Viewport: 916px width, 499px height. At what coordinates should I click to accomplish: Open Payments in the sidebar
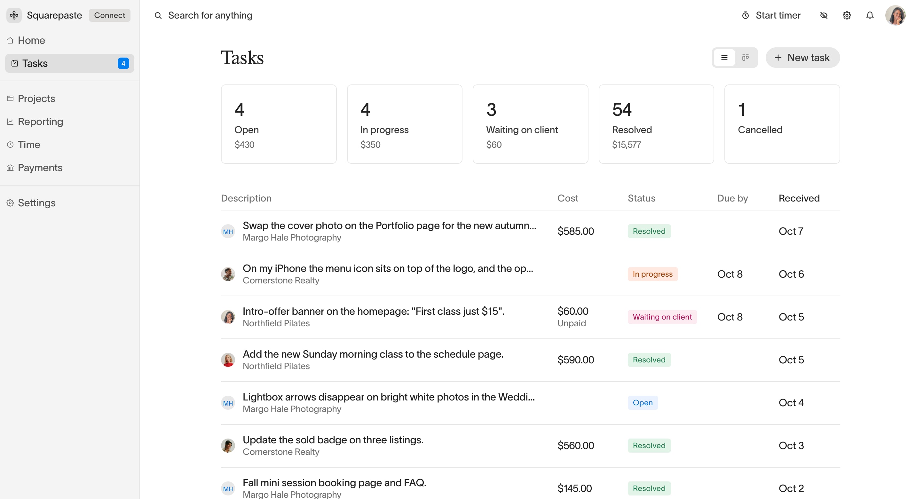tap(70, 168)
